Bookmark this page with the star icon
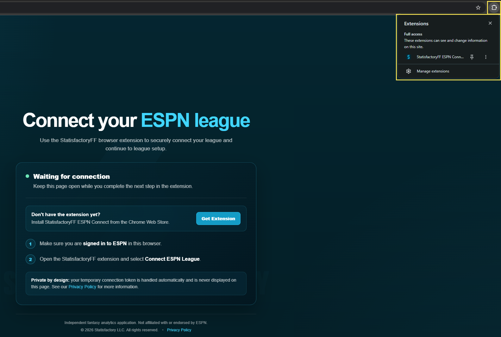 click(x=478, y=8)
